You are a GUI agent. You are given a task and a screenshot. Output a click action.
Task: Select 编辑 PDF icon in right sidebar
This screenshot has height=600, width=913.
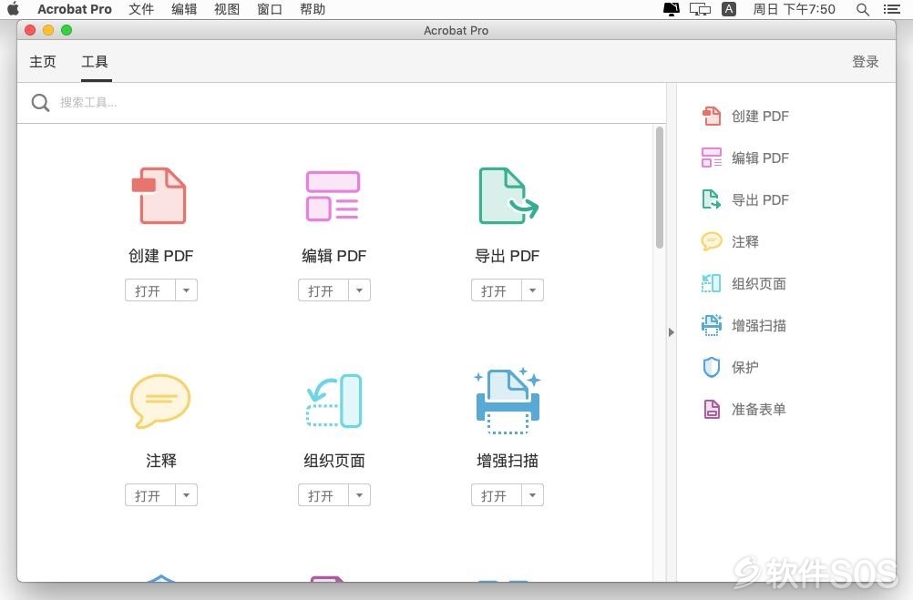711,158
